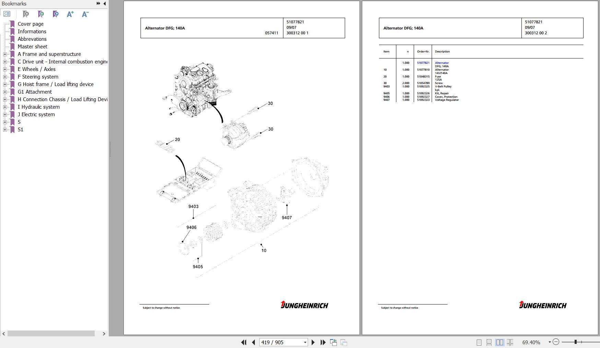Click the expand bookmarks panel double-arrow icon
Image resolution: width=600 pixels, height=348 pixels.
[x=98, y=3]
